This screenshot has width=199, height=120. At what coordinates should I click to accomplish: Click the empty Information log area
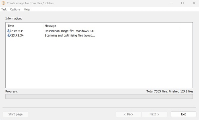coord(99,63)
